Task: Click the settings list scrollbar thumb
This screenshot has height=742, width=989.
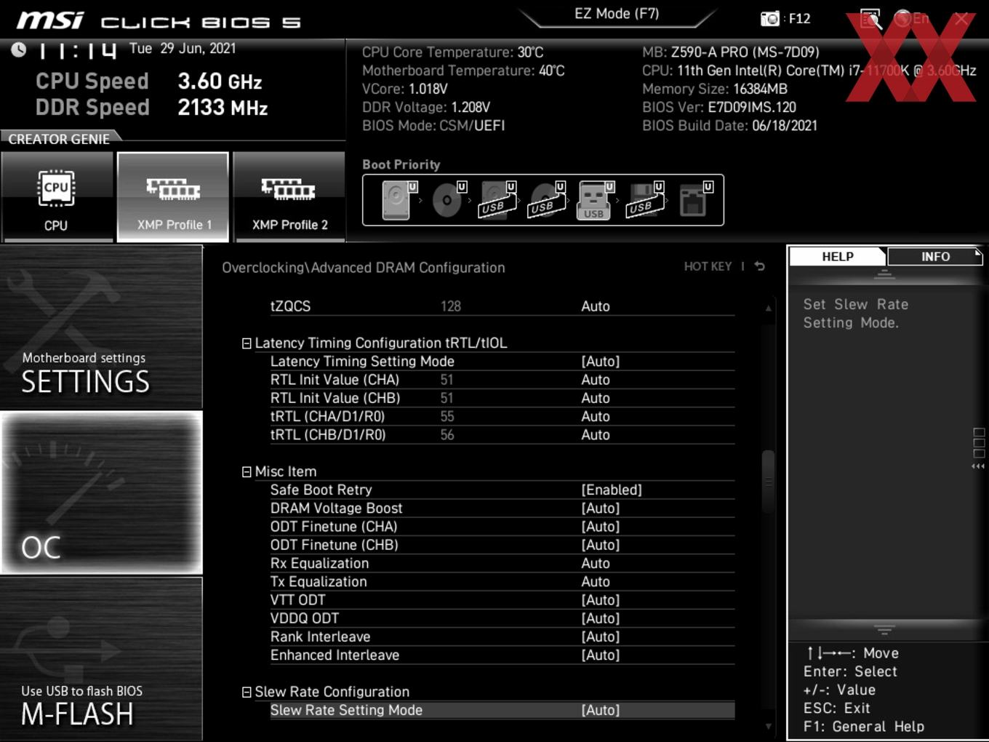Action: click(x=768, y=480)
